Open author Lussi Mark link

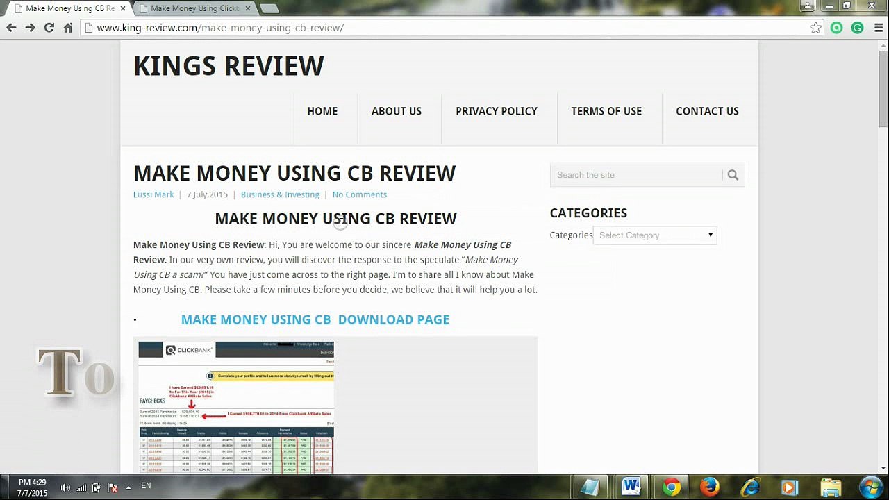coord(153,194)
